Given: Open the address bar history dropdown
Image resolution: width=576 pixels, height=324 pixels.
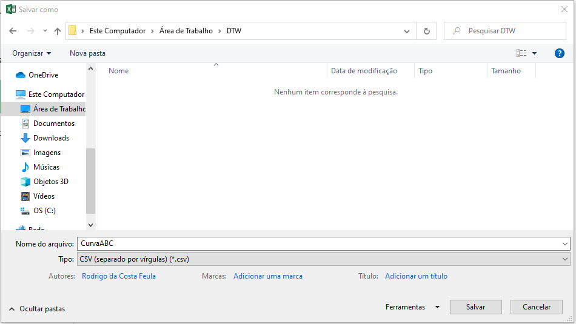Looking at the screenshot, I should pyautogui.click(x=407, y=31).
